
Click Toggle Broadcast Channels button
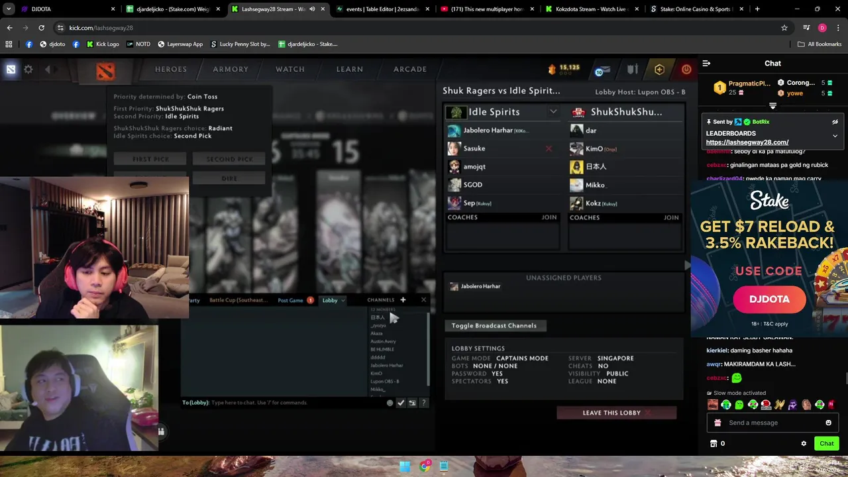click(494, 325)
